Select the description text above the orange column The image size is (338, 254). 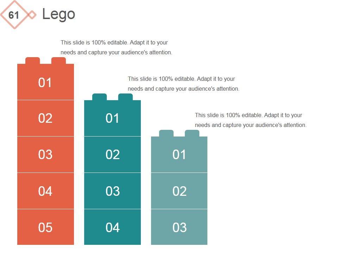click(x=116, y=47)
